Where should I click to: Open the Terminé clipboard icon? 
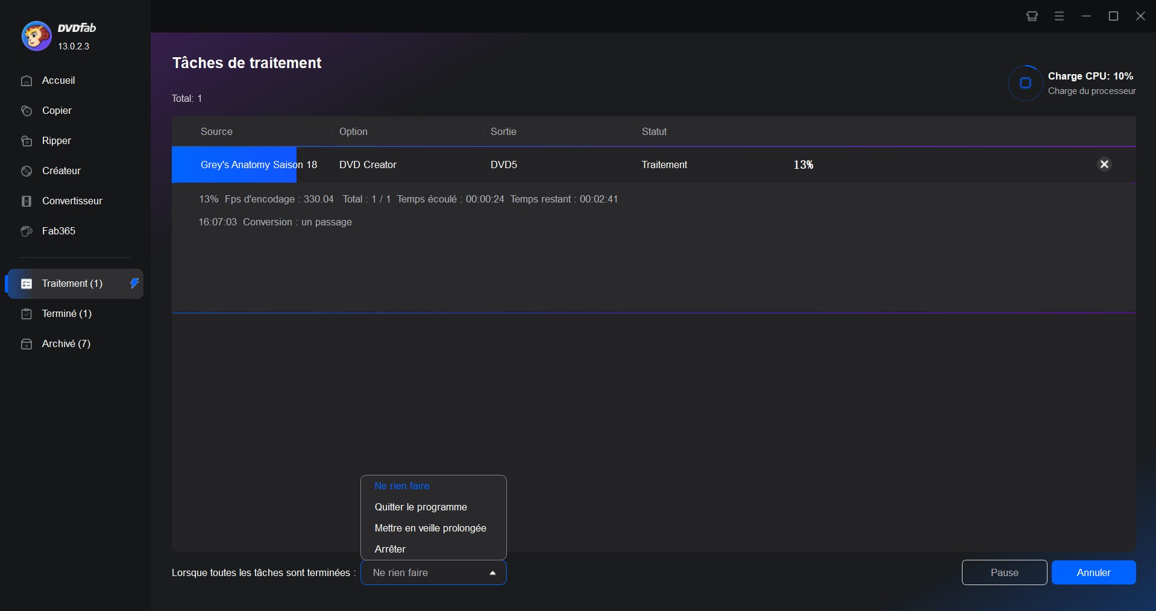tap(27, 314)
